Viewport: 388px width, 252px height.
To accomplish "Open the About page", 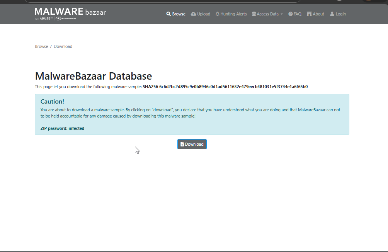I will (x=315, y=14).
